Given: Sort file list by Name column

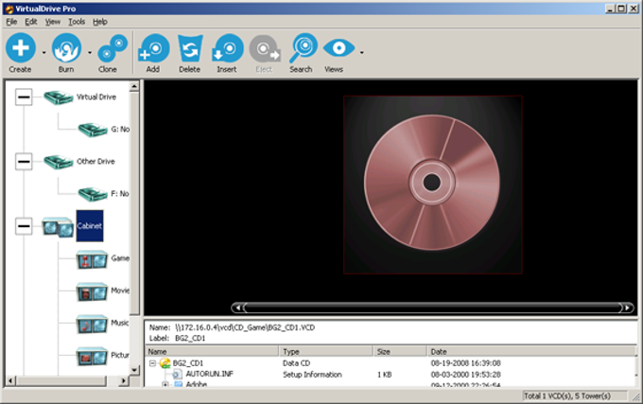Looking at the screenshot, I should click(212, 352).
